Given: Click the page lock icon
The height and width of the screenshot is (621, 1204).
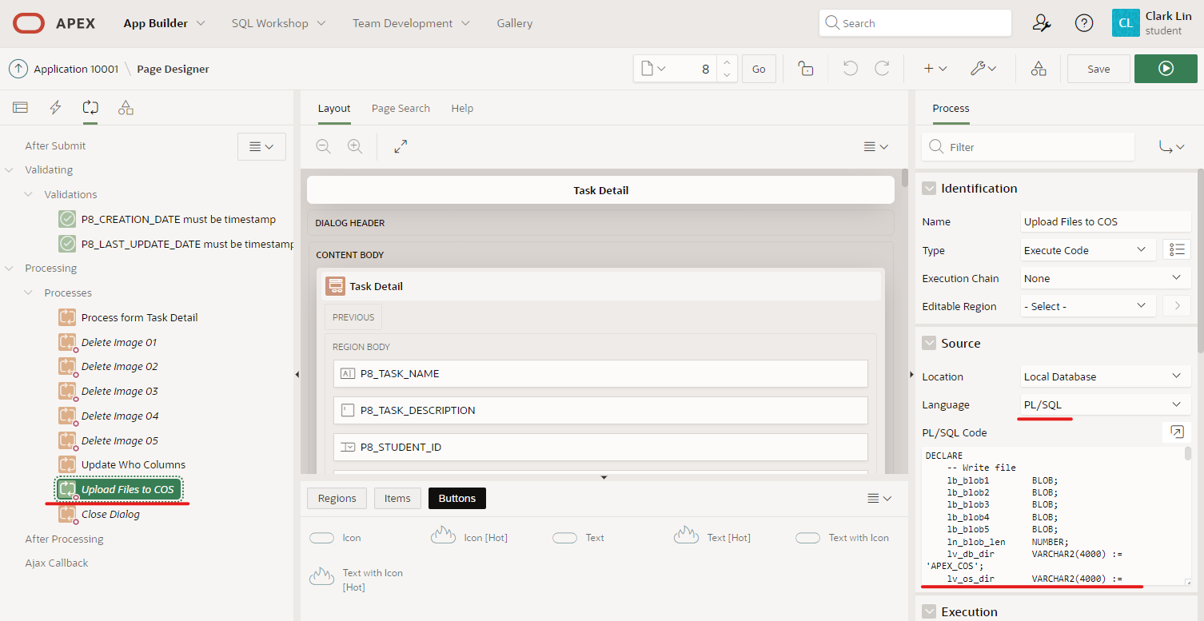Looking at the screenshot, I should [806, 69].
